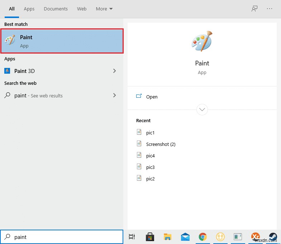
Task: Launch Microsoft Store from taskbar
Action: [x=150, y=237]
